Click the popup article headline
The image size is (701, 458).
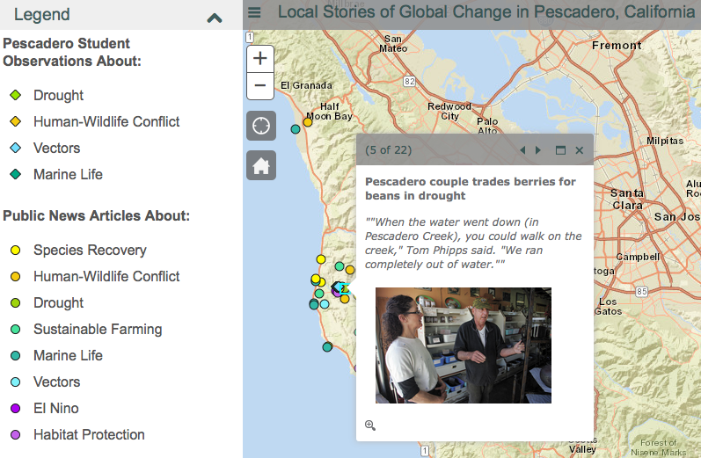point(471,188)
